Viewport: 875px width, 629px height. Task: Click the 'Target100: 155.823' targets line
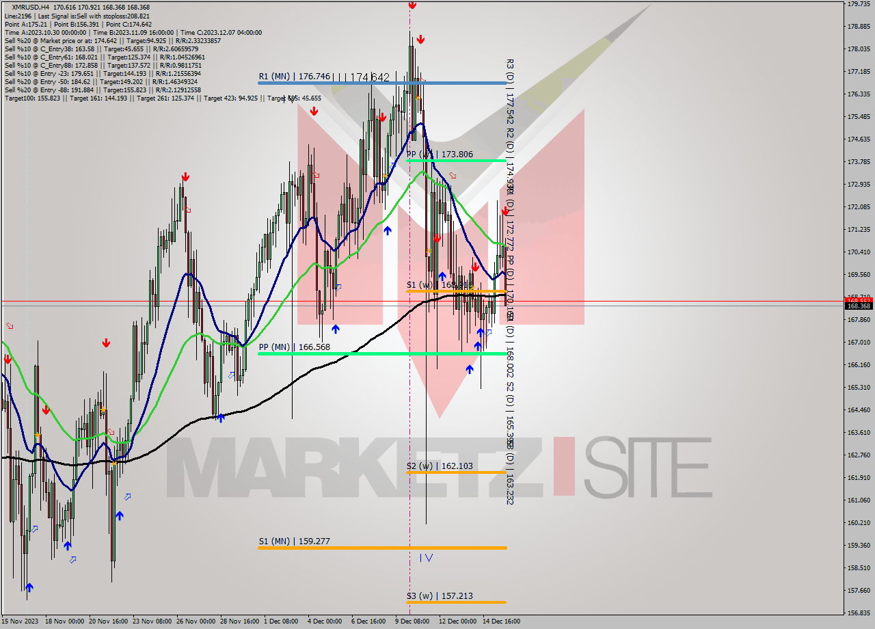tap(163, 98)
